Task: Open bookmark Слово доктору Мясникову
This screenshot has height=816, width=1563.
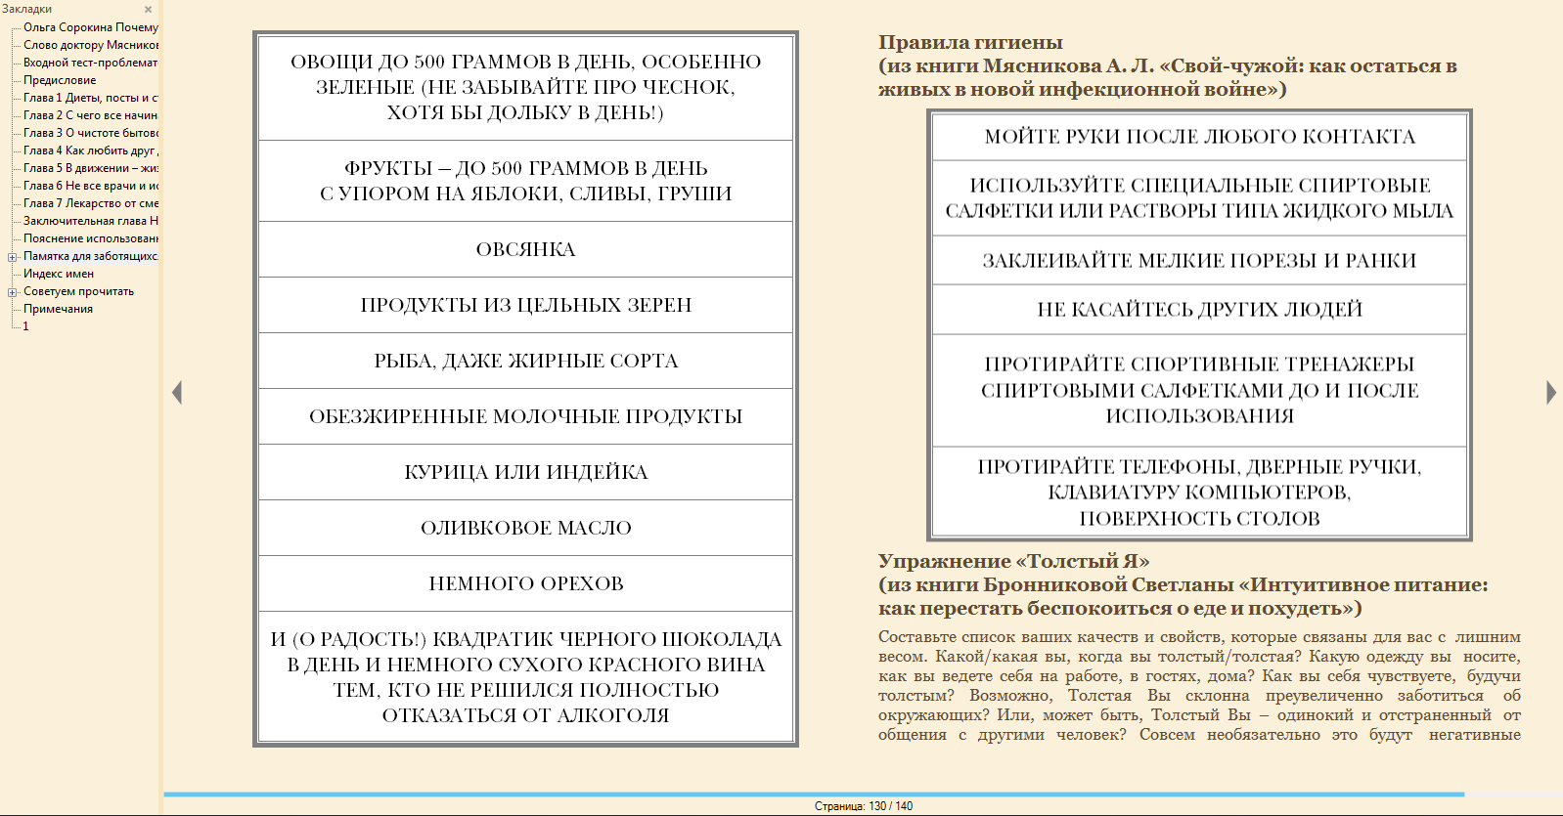Action: coord(91,45)
